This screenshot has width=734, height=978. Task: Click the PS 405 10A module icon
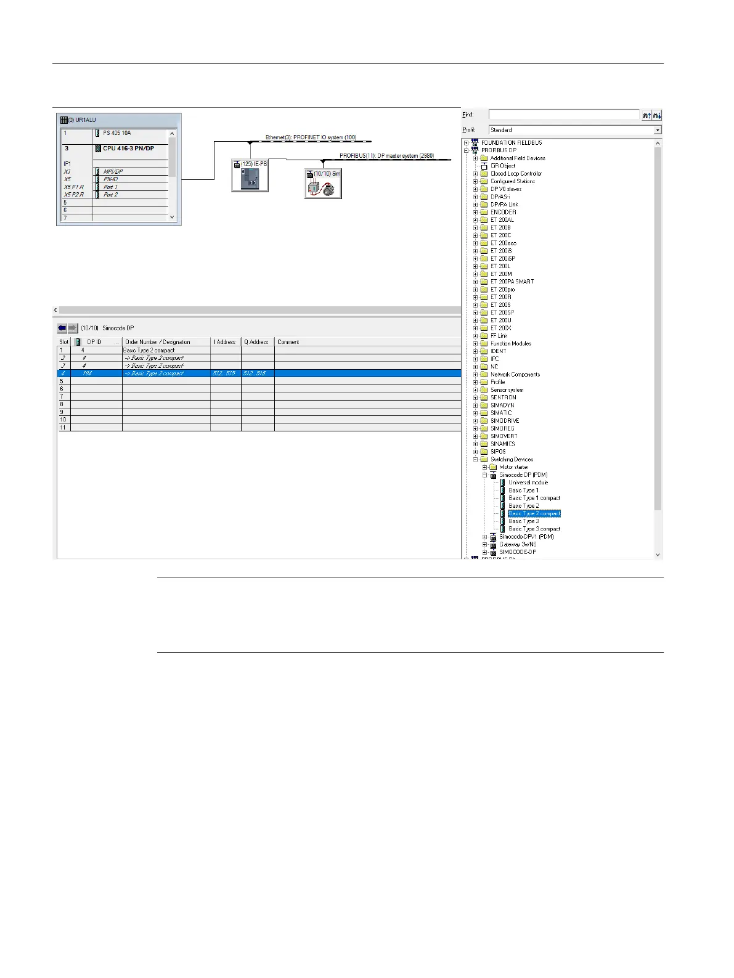pyautogui.click(x=97, y=133)
